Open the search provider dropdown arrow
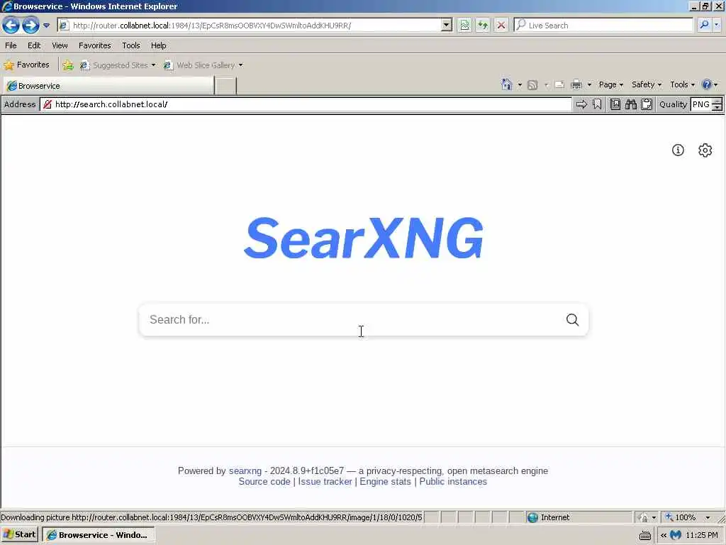This screenshot has height=545, width=726. click(717, 25)
